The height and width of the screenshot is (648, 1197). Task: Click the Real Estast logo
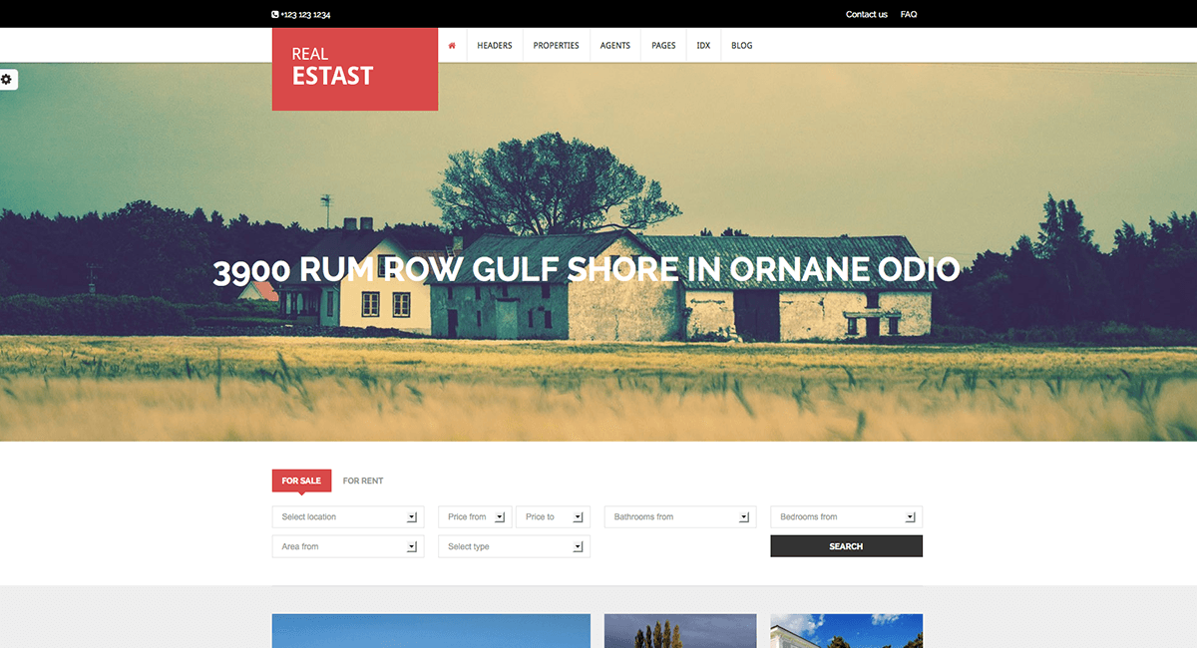pyautogui.click(x=355, y=69)
